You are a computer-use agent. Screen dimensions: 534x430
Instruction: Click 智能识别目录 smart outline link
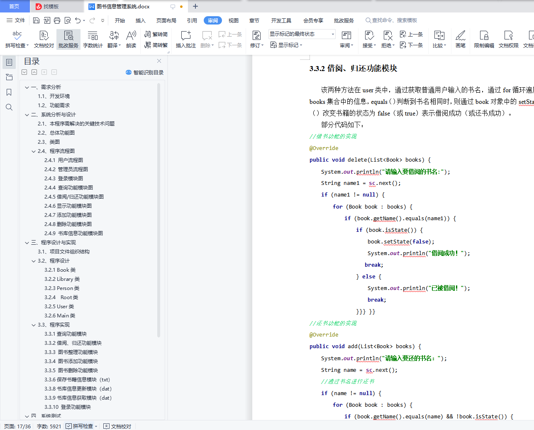(x=145, y=72)
